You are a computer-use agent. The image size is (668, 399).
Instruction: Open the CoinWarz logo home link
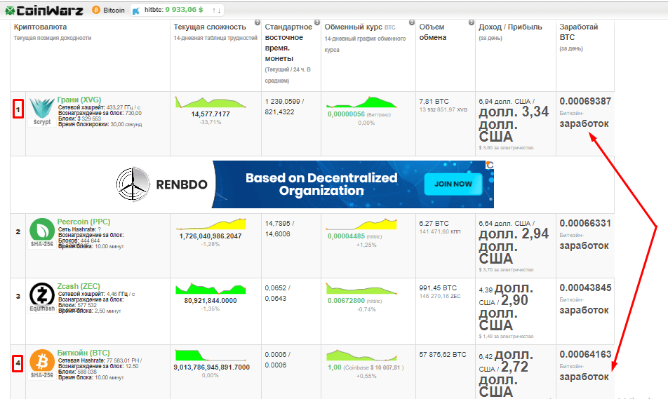44,11
